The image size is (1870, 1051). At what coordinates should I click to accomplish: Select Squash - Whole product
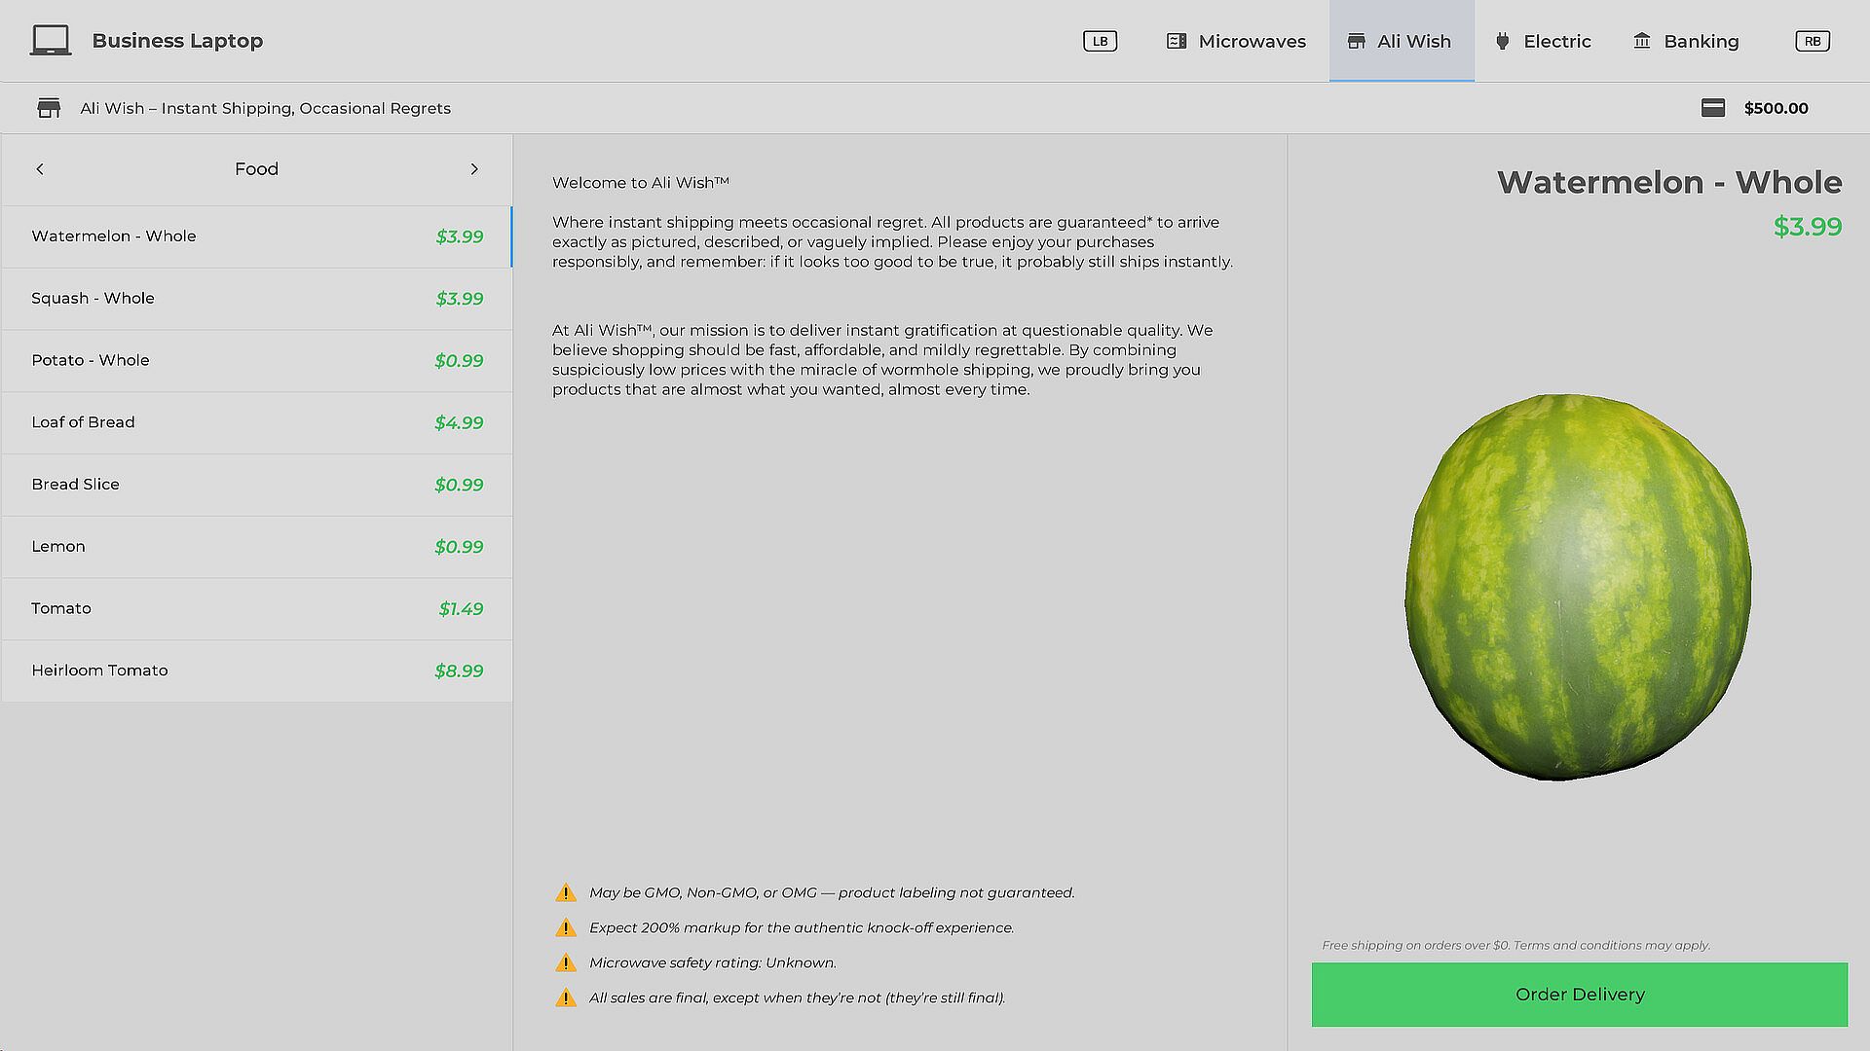click(257, 299)
